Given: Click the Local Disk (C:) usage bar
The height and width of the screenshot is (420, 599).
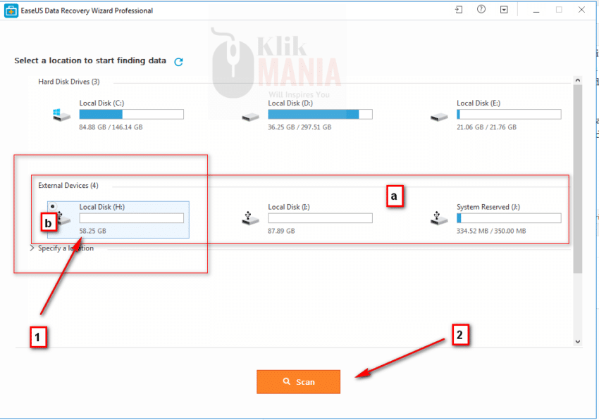Looking at the screenshot, I should tap(131, 114).
